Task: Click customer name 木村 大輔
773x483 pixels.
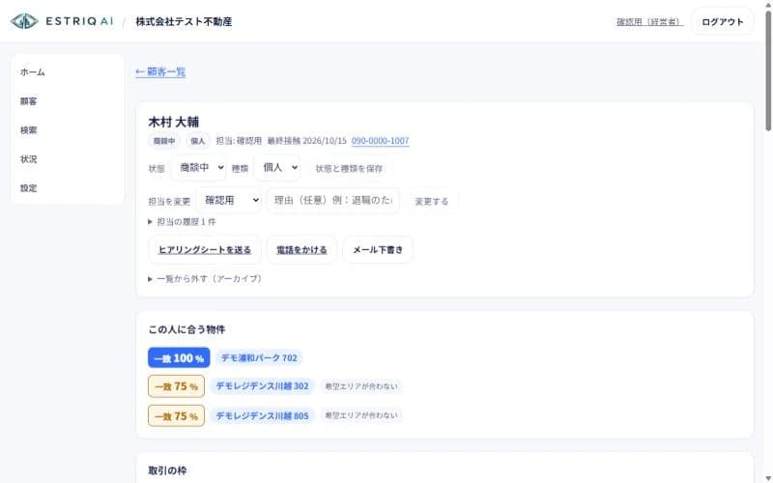Action: click(174, 122)
